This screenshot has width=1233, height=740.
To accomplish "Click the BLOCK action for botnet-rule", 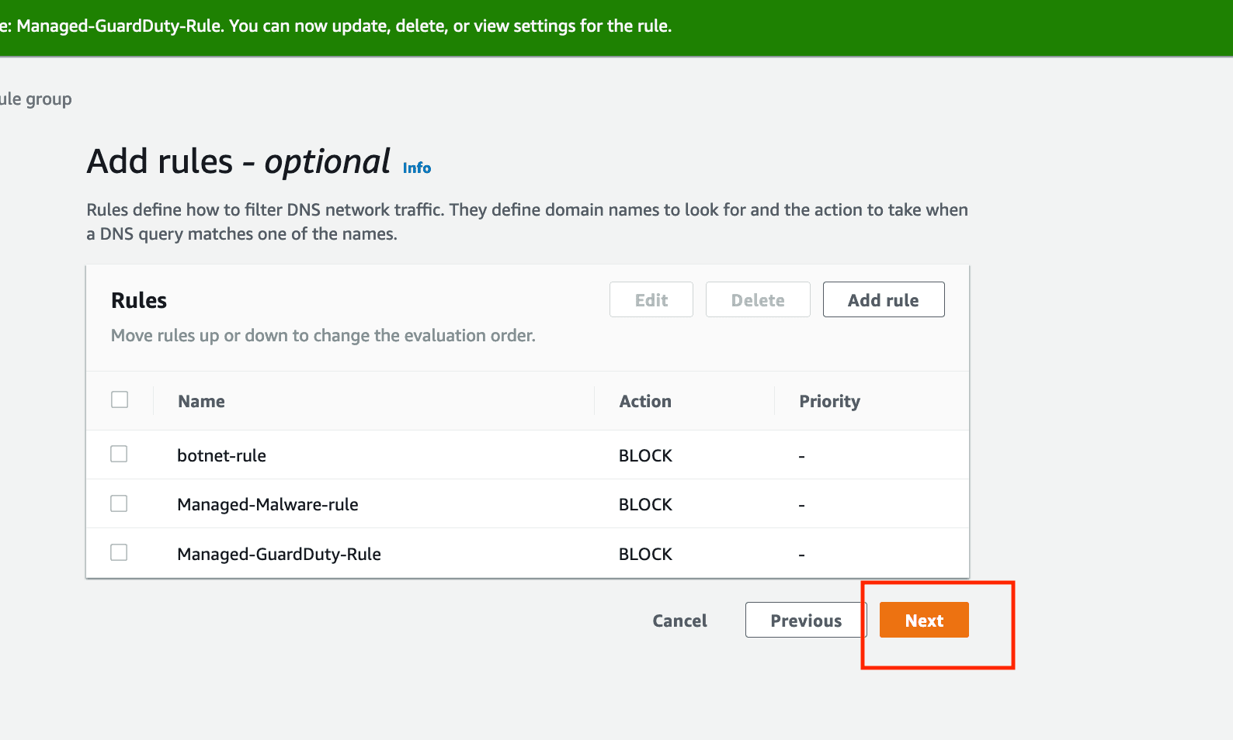I will pyautogui.click(x=645, y=455).
